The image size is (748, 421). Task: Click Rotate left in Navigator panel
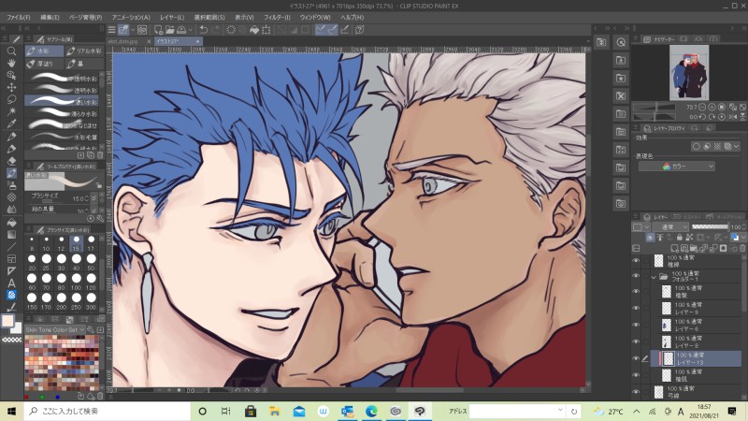click(703, 116)
